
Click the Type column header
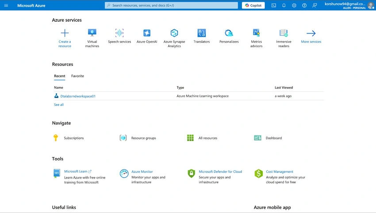click(180, 87)
